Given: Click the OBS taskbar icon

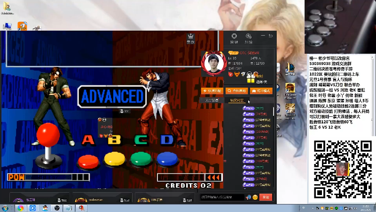Looking at the screenshot, I should coord(57,208).
